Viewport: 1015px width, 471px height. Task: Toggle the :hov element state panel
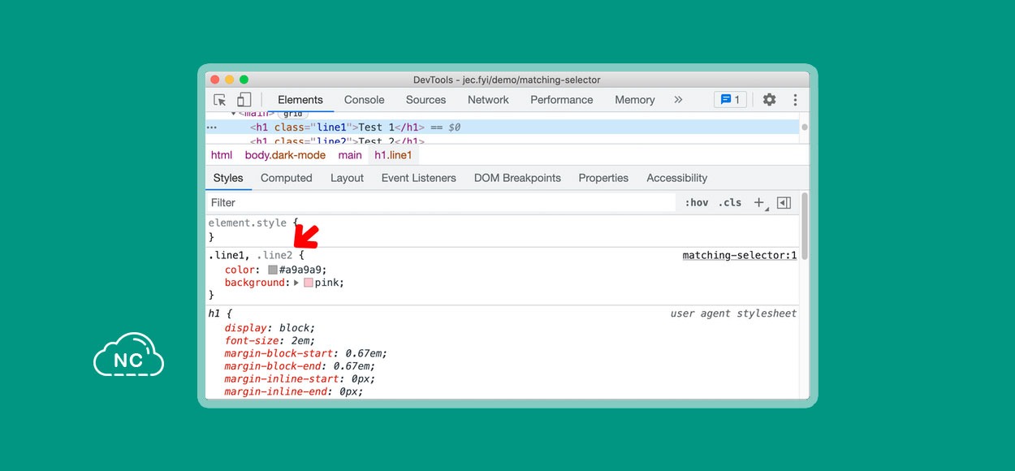click(696, 203)
